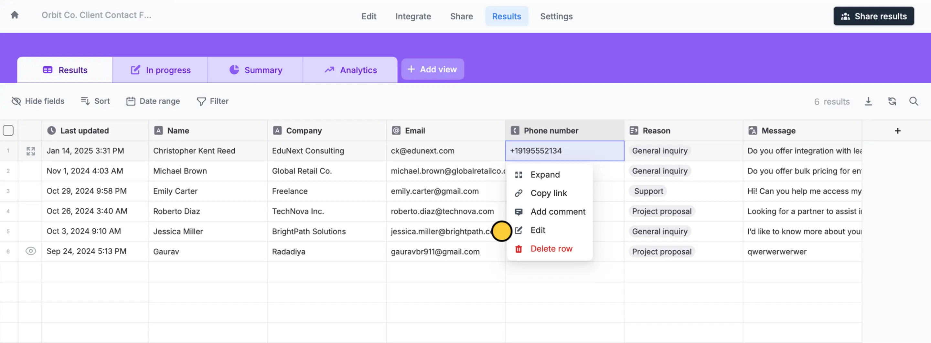Select the BrightPath Solutions company cell
This screenshot has height=343, width=931.
tap(327, 232)
